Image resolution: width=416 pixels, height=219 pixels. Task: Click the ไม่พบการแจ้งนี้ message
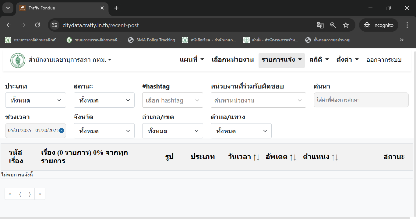[17, 175]
